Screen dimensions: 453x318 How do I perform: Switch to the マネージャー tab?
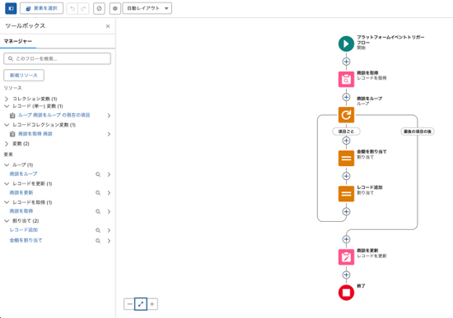pyautogui.click(x=18, y=41)
